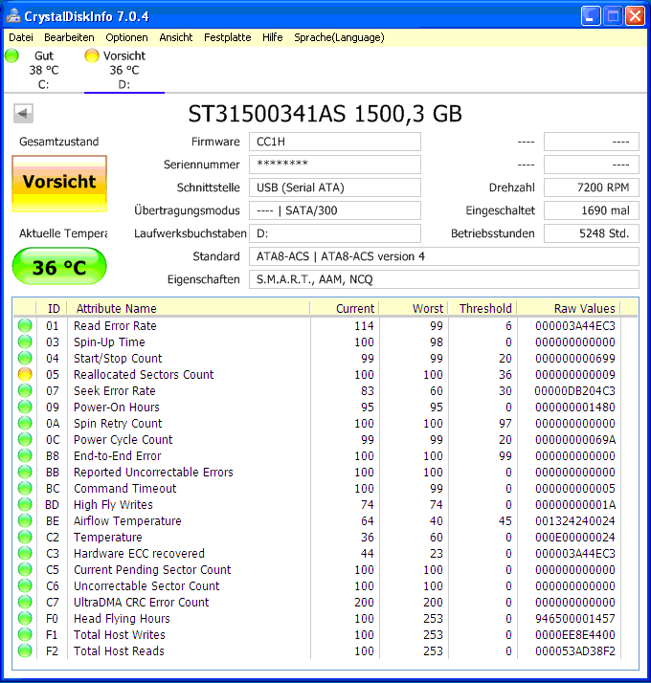Click the Eingeschaltet value 1690 mal
The width and height of the screenshot is (651, 683).
[x=592, y=210]
